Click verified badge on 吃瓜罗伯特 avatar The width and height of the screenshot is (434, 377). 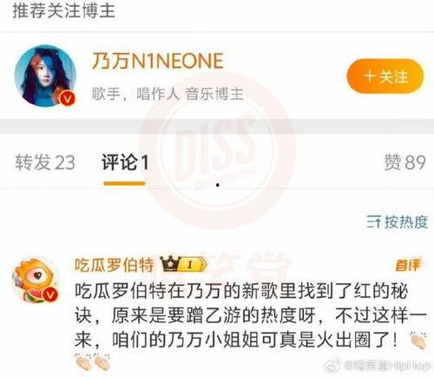pos(50,294)
